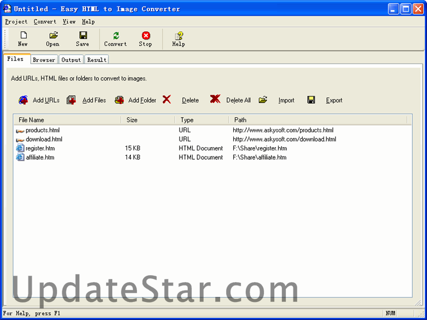427x320 pixels.
Task: Open the View menu
Action: [x=69, y=21]
